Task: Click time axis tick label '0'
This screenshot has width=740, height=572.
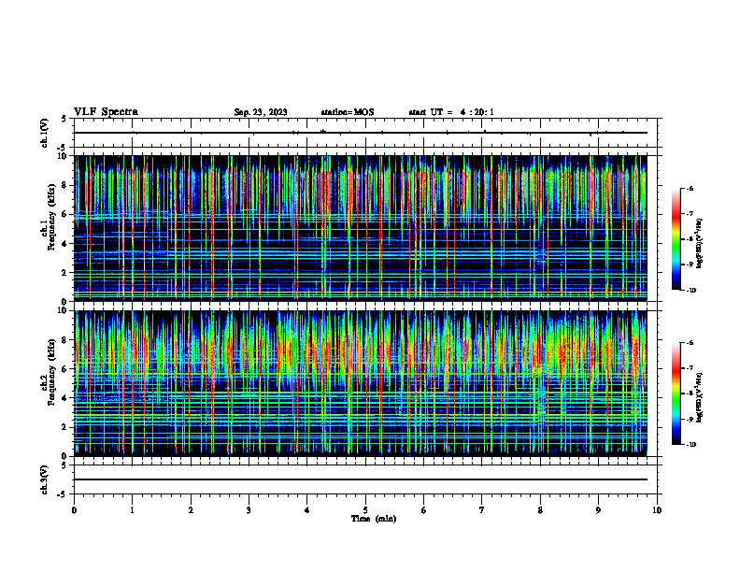Action: tap(74, 510)
